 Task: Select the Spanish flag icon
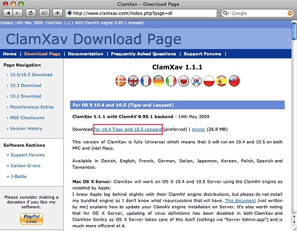221,81
